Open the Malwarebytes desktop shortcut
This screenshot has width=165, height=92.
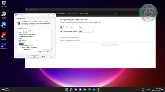[x=4, y=46]
